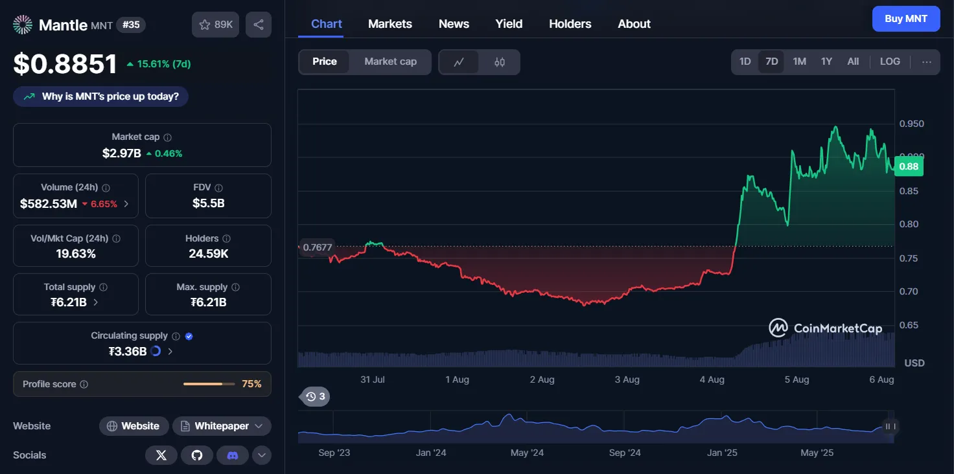Open the Discord social link
Screen dimensions: 954x474
click(x=233, y=455)
